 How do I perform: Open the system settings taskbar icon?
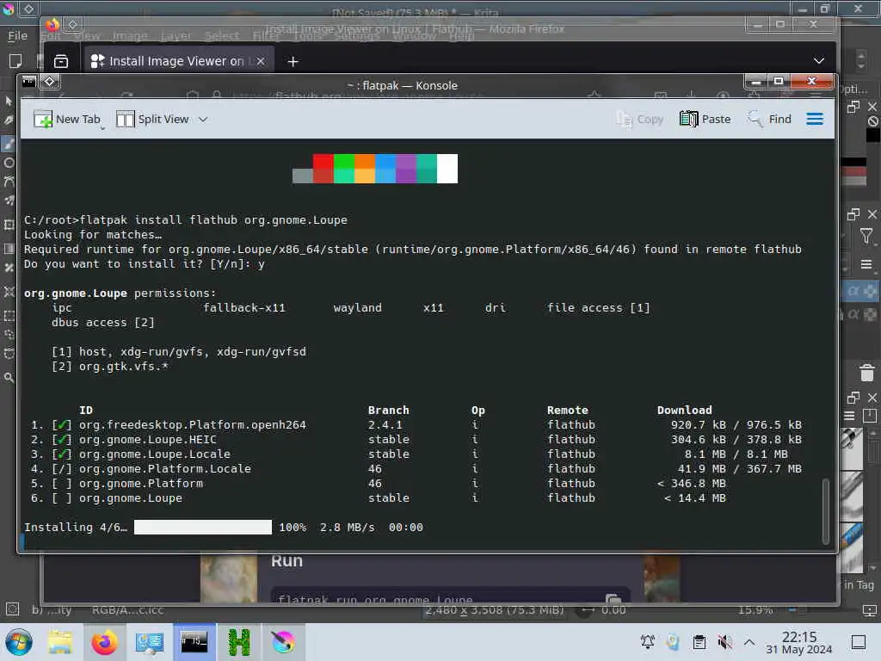point(150,642)
